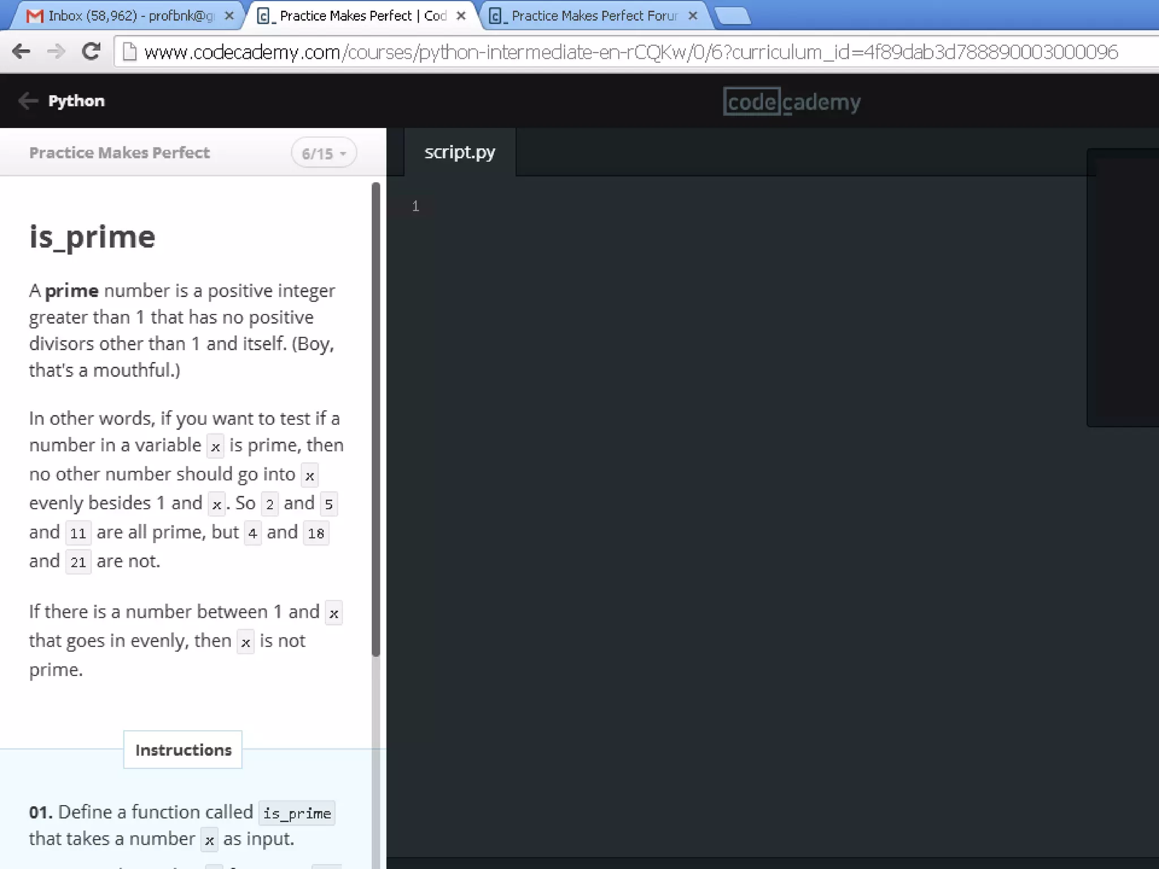Click the Gmail favicon on Inbox tab

click(35, 16)
